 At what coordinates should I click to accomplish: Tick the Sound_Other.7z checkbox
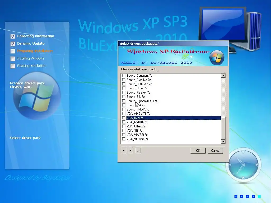[x=124, y=88]
